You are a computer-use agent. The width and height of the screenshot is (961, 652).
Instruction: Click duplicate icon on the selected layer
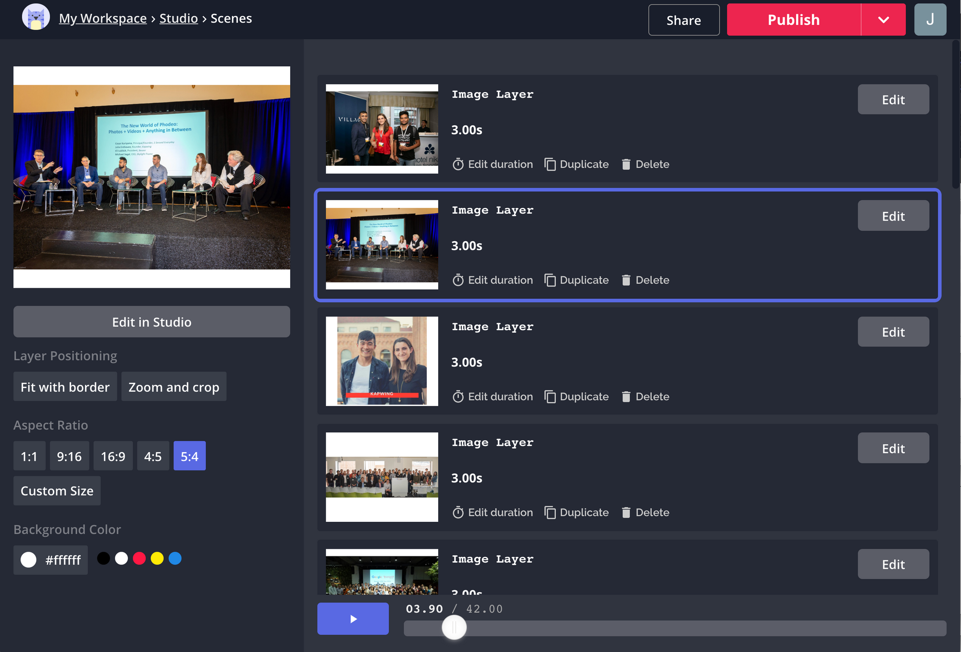[550, 280]
